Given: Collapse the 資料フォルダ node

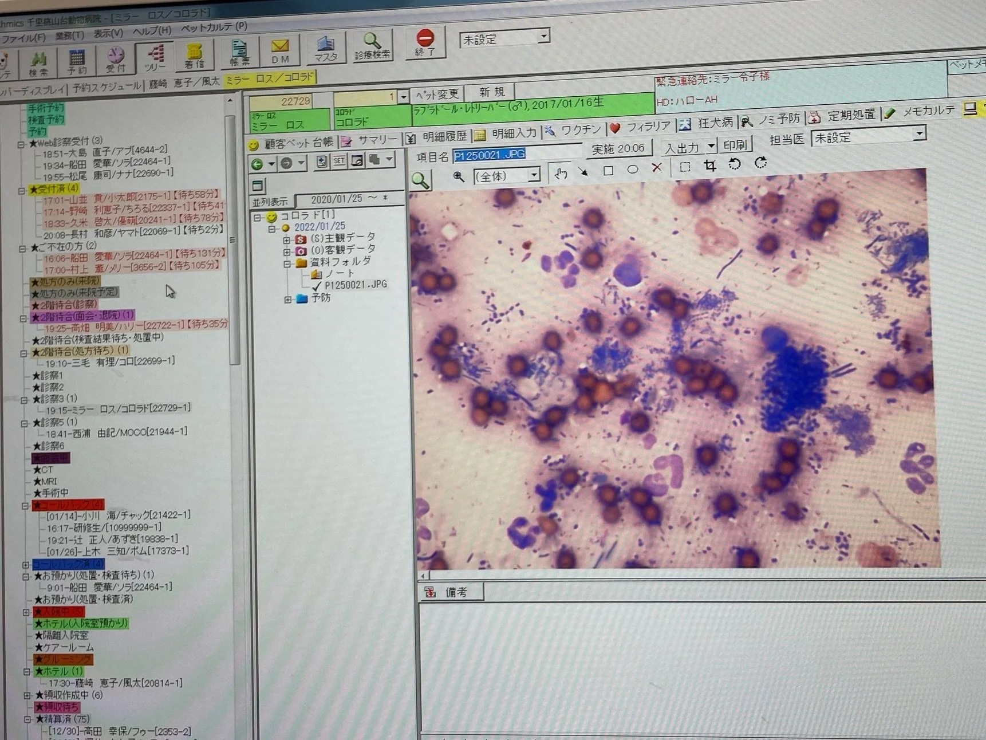Looking at the screenshot, I should tap(287, 264).
